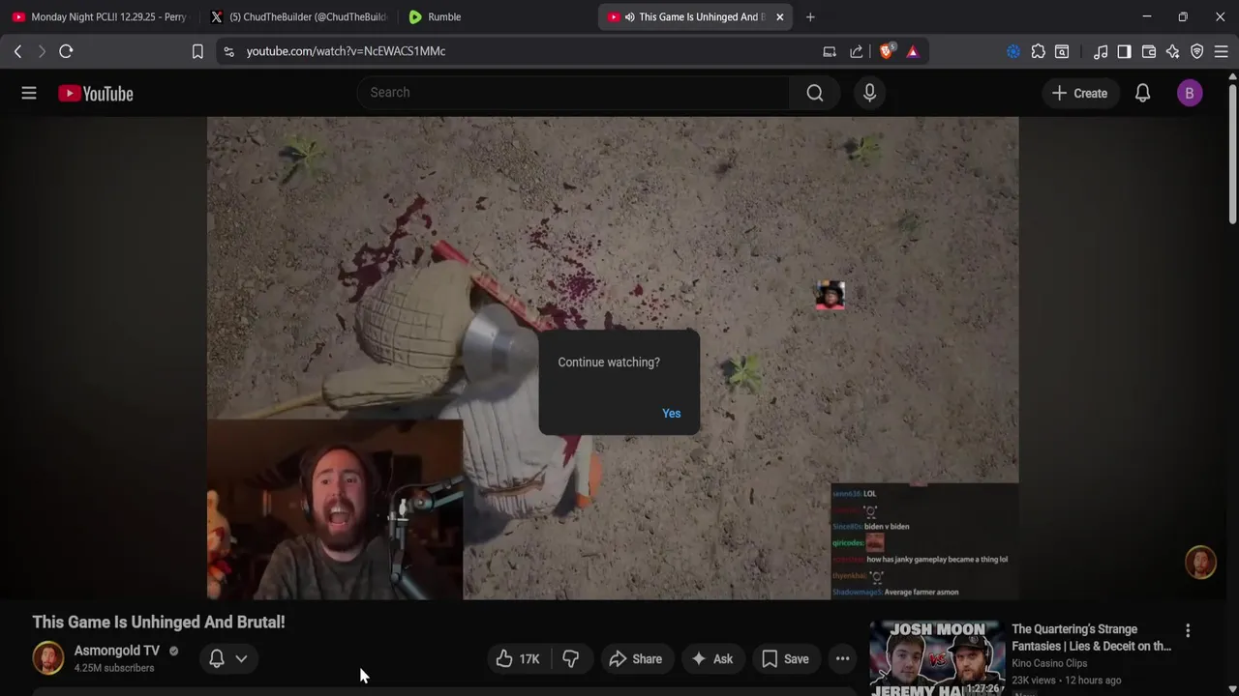Start voice search with the microphone
Image resolution: width=1239 pixels, height=696 pixels.
tap(869, 93)
